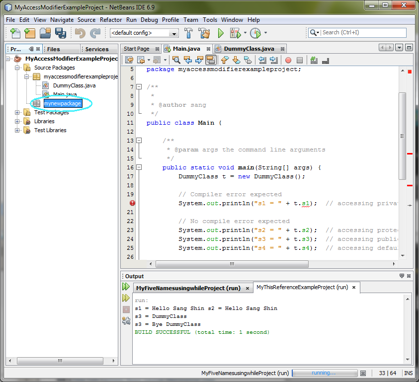Build the main project with the hammer icon
This screenshot has height=382, width=419.
(x=188, y=33)
